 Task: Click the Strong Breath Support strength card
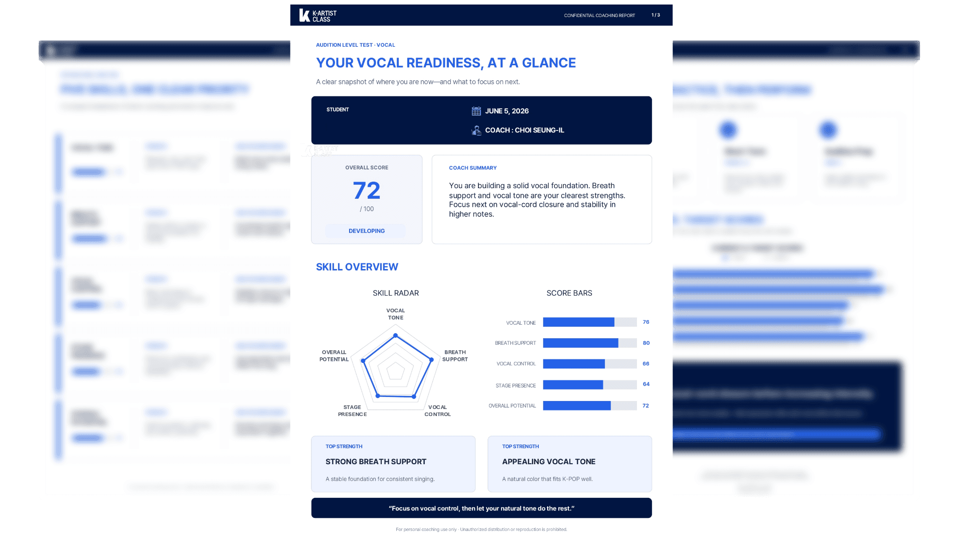(393, 464)
